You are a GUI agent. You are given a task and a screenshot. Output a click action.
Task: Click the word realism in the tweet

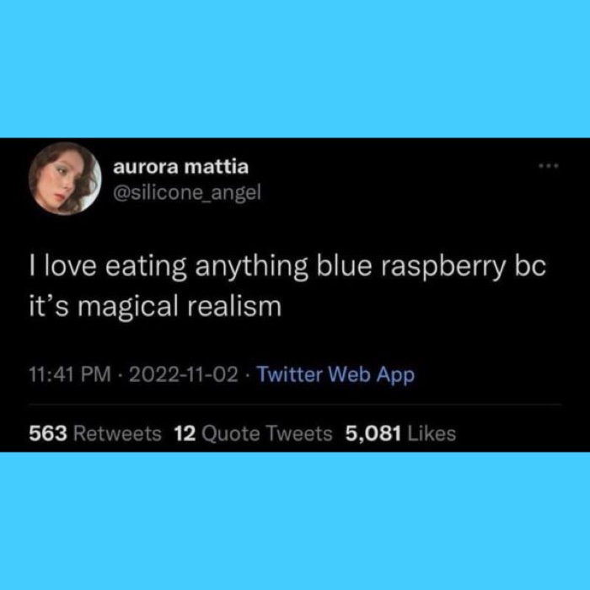[234, 306]
